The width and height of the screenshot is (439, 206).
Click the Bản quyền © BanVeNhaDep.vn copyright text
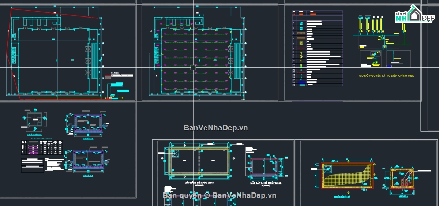(x=219, y=195)
